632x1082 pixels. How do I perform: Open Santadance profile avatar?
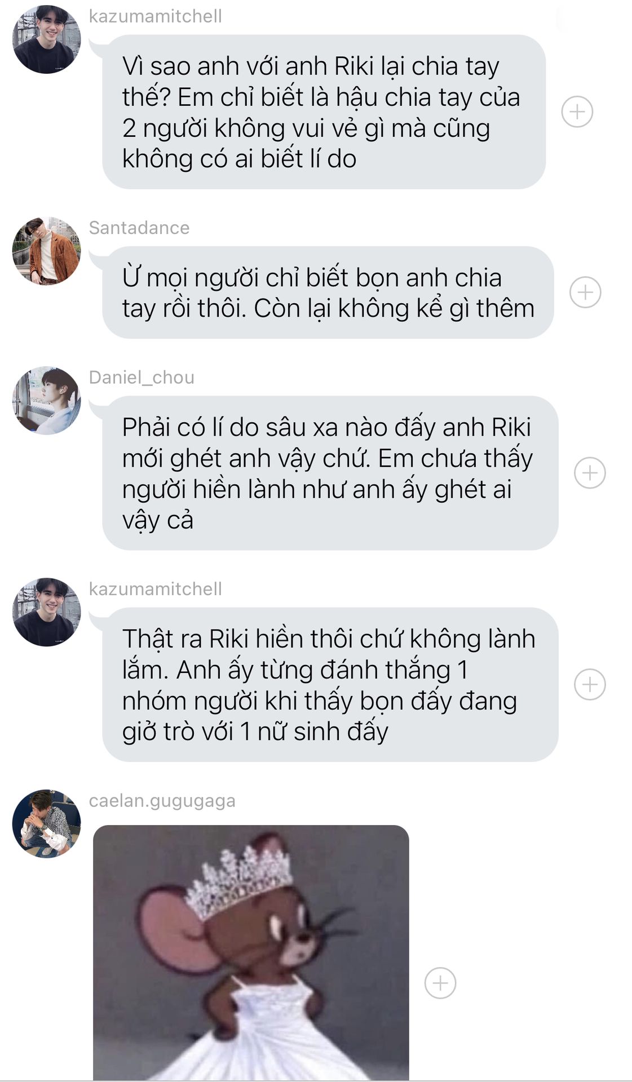pos(46,251)
